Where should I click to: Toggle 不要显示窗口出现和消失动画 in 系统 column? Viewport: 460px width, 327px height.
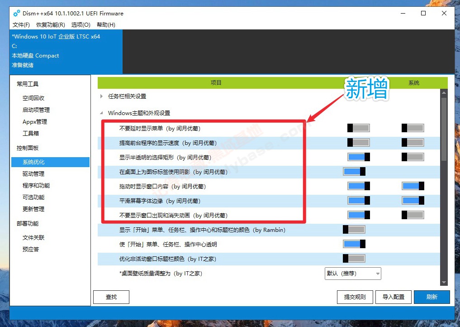click(413, 215)
